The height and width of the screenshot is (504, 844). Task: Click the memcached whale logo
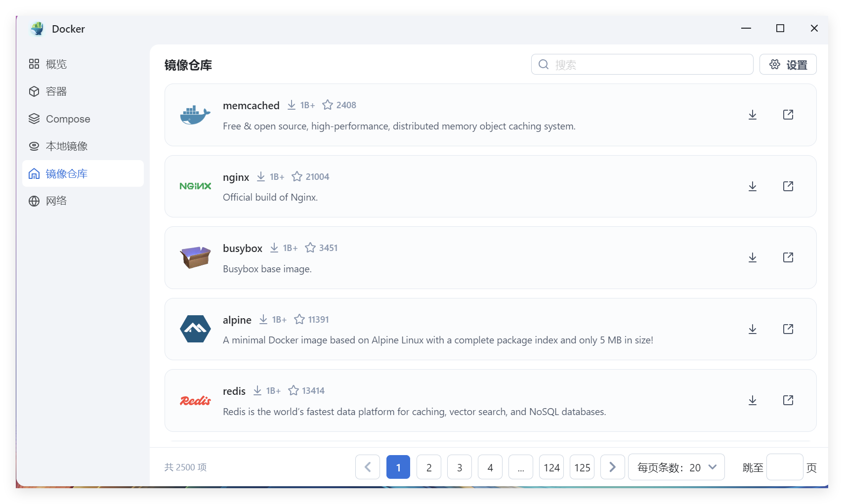(195, 115)
